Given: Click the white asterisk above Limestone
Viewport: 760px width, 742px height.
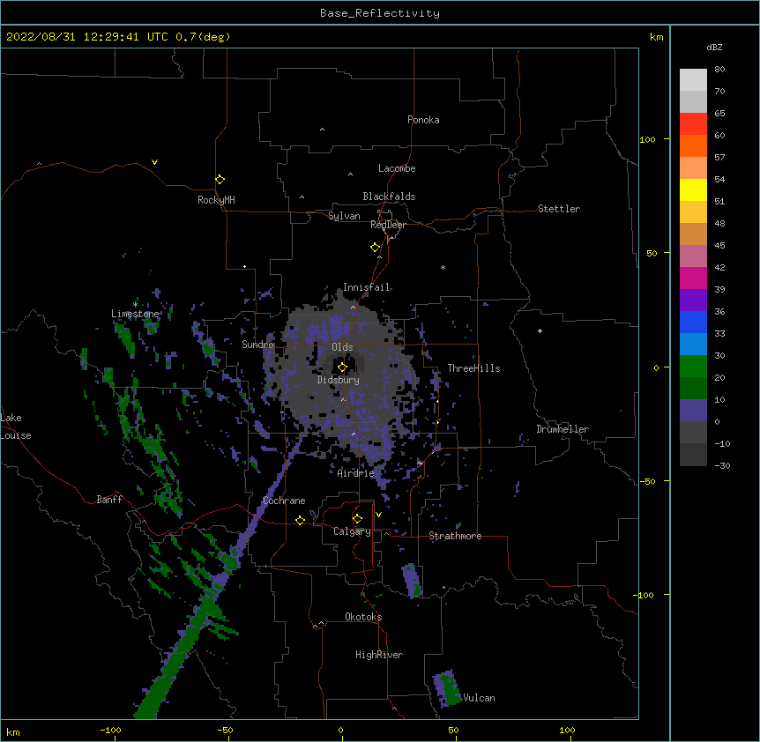Looking at the screenshot, I should coord(135,305).
